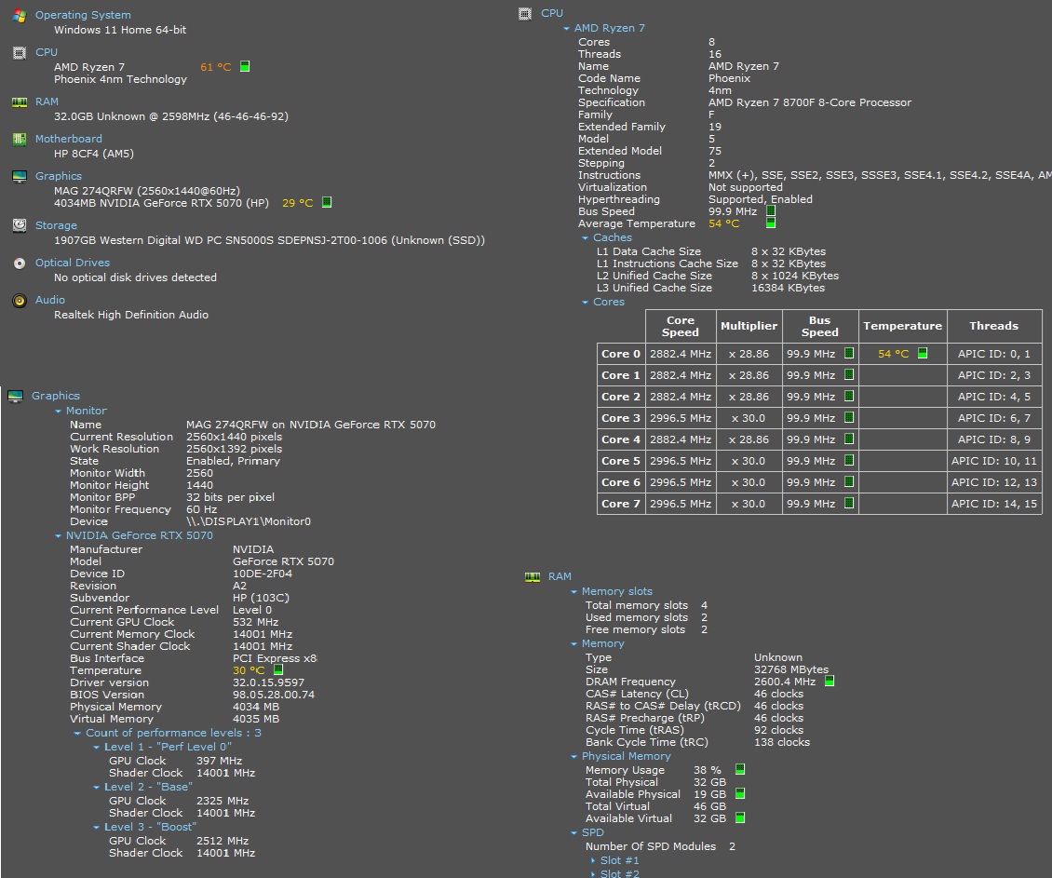Click indicator next to Bus Speed 99.9 MHz

click(x=771, y=211)
